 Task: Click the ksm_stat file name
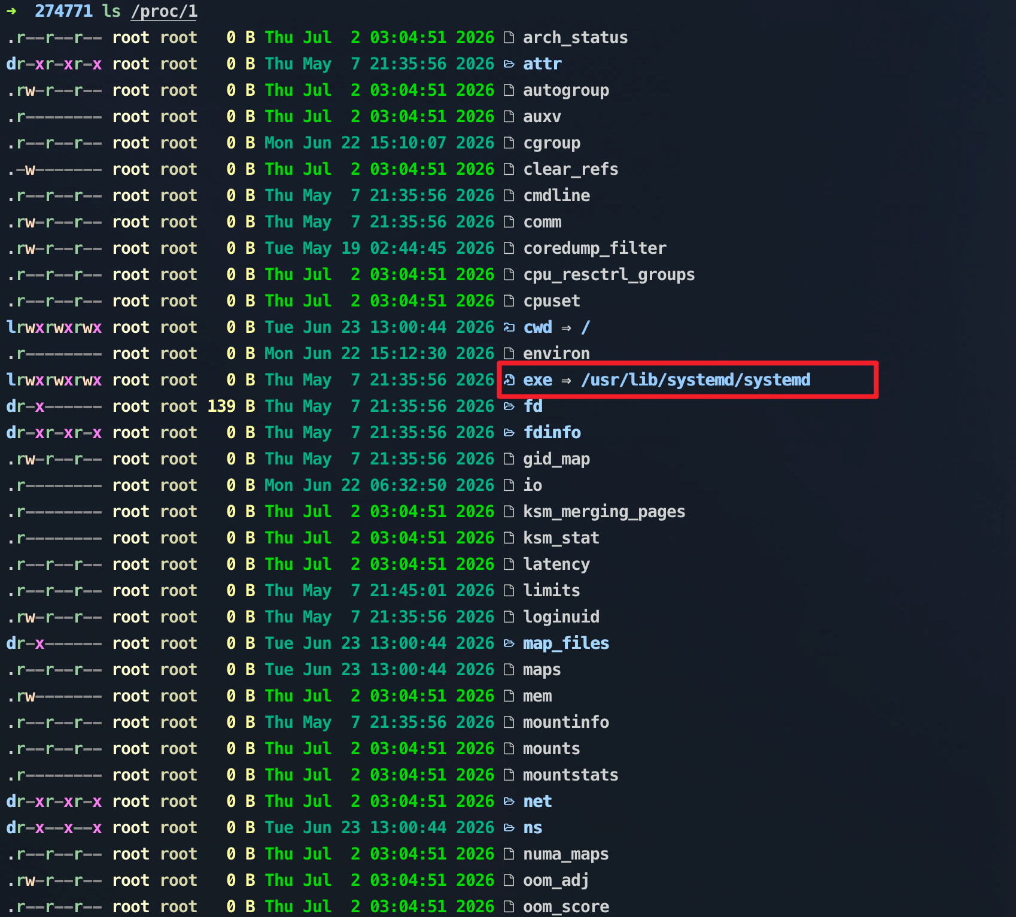561,538
